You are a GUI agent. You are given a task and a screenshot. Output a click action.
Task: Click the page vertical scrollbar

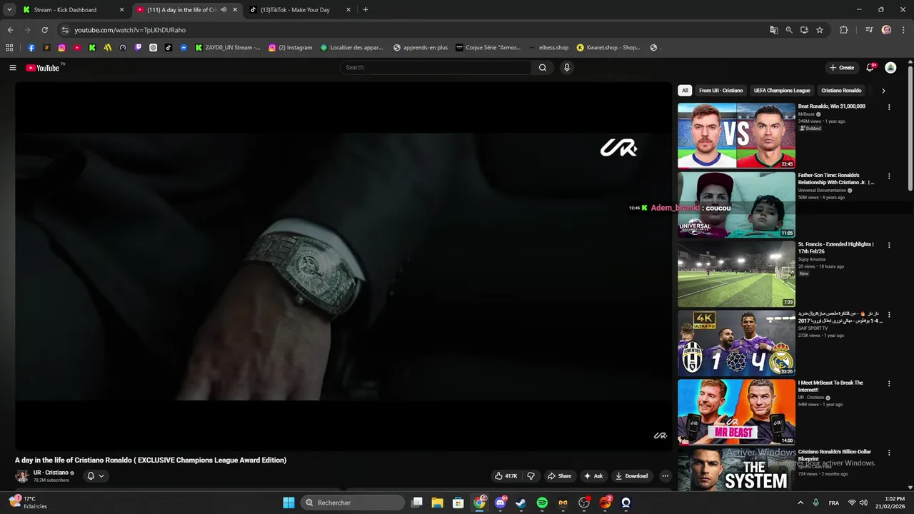pyautogui.click(x=910, y=128)
